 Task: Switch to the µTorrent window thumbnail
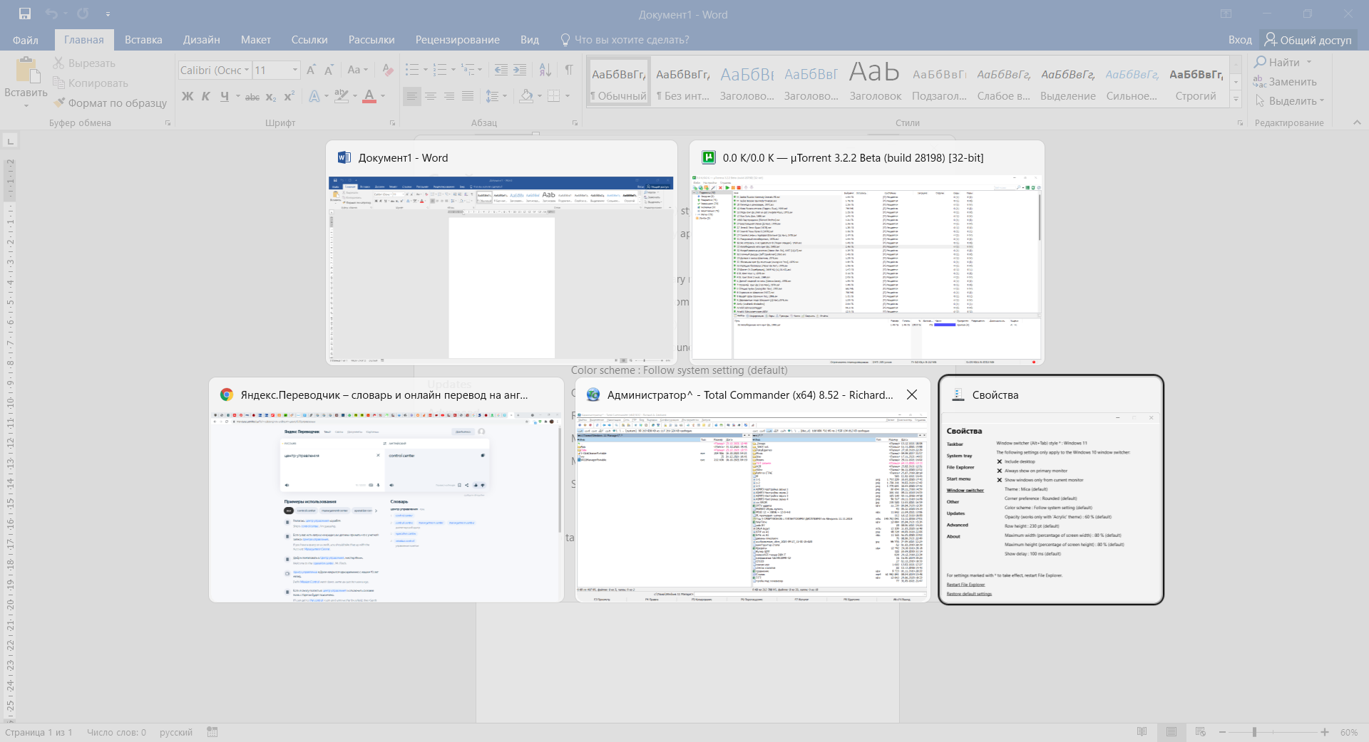867,253
